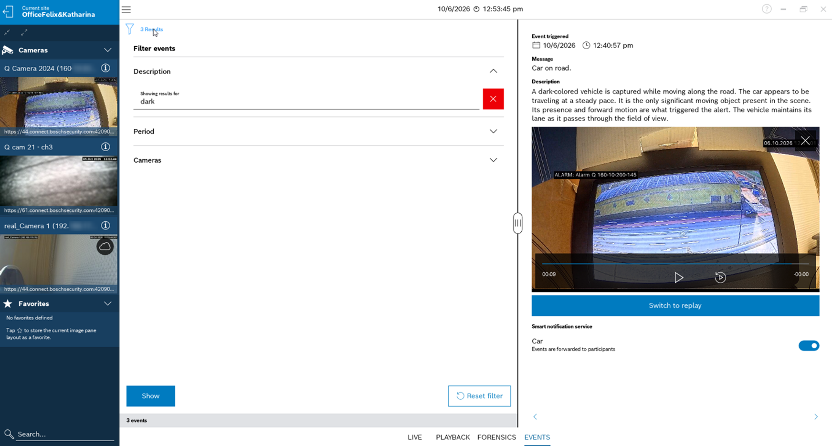The width and height of the screenshot is (832, 446).
Task: Click the Reset filter button
Action: pos(479,396)
